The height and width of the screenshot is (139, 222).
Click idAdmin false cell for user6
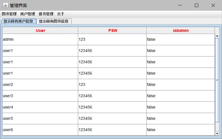tap(181, 130)
